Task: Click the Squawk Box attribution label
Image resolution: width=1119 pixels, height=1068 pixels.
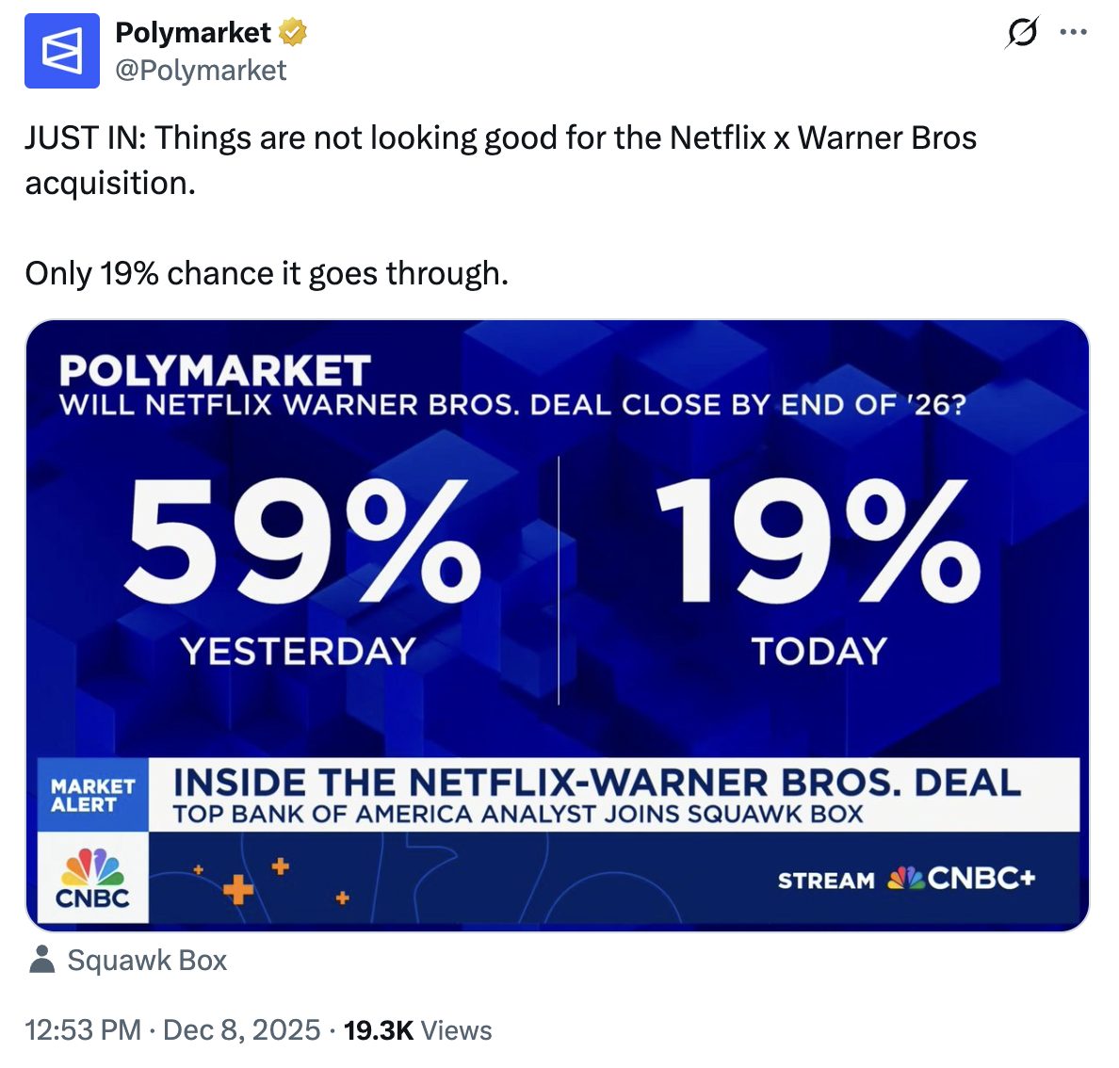Action: [149, 960]
